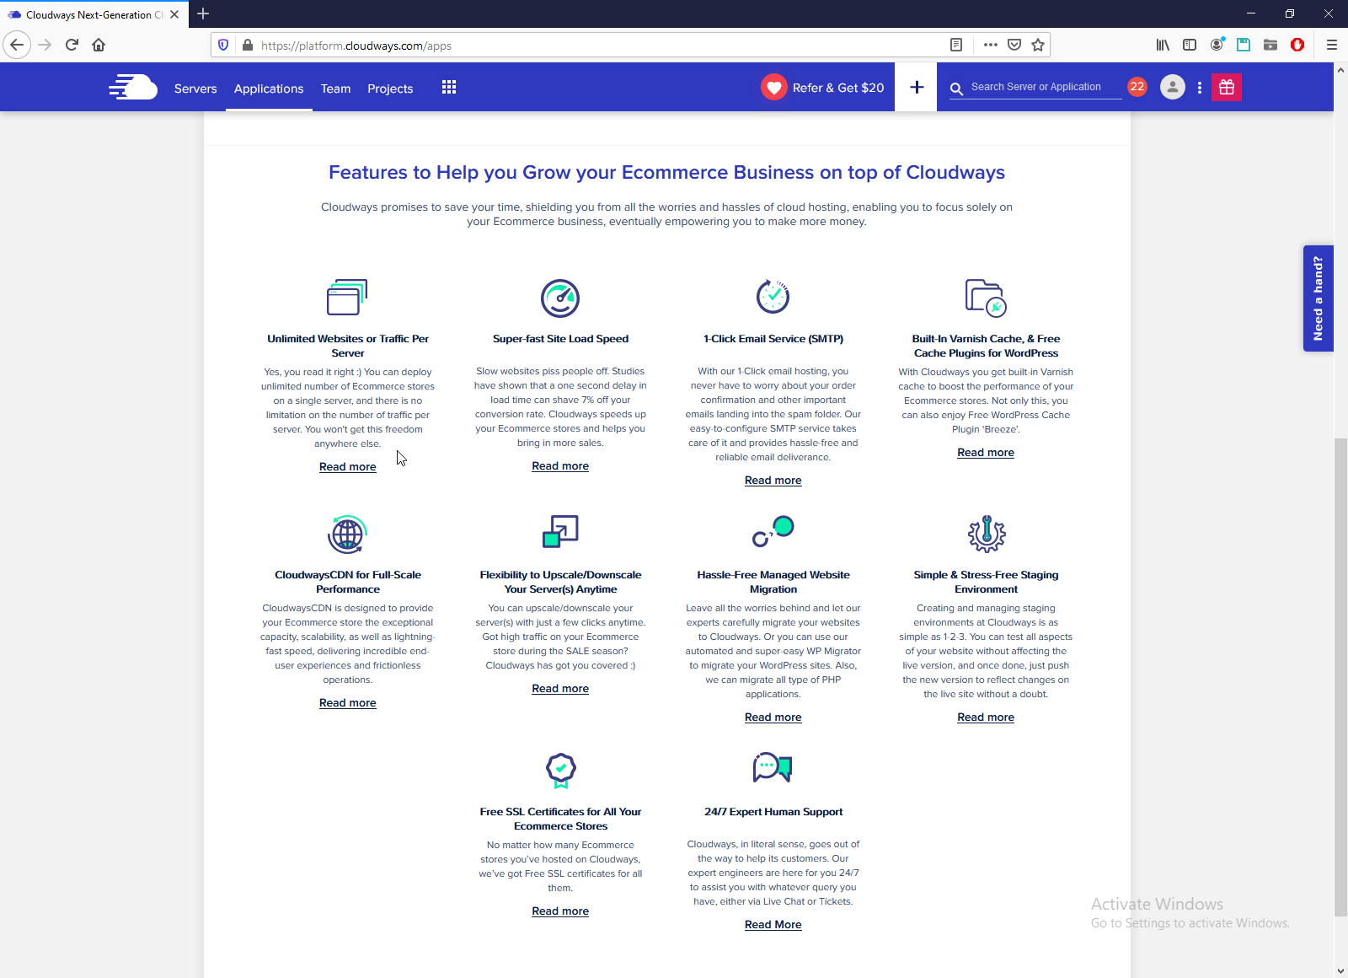The image size is (1348, 978).
Task: Open the Need a hand? side tab
Action: tap(1319, 298)
